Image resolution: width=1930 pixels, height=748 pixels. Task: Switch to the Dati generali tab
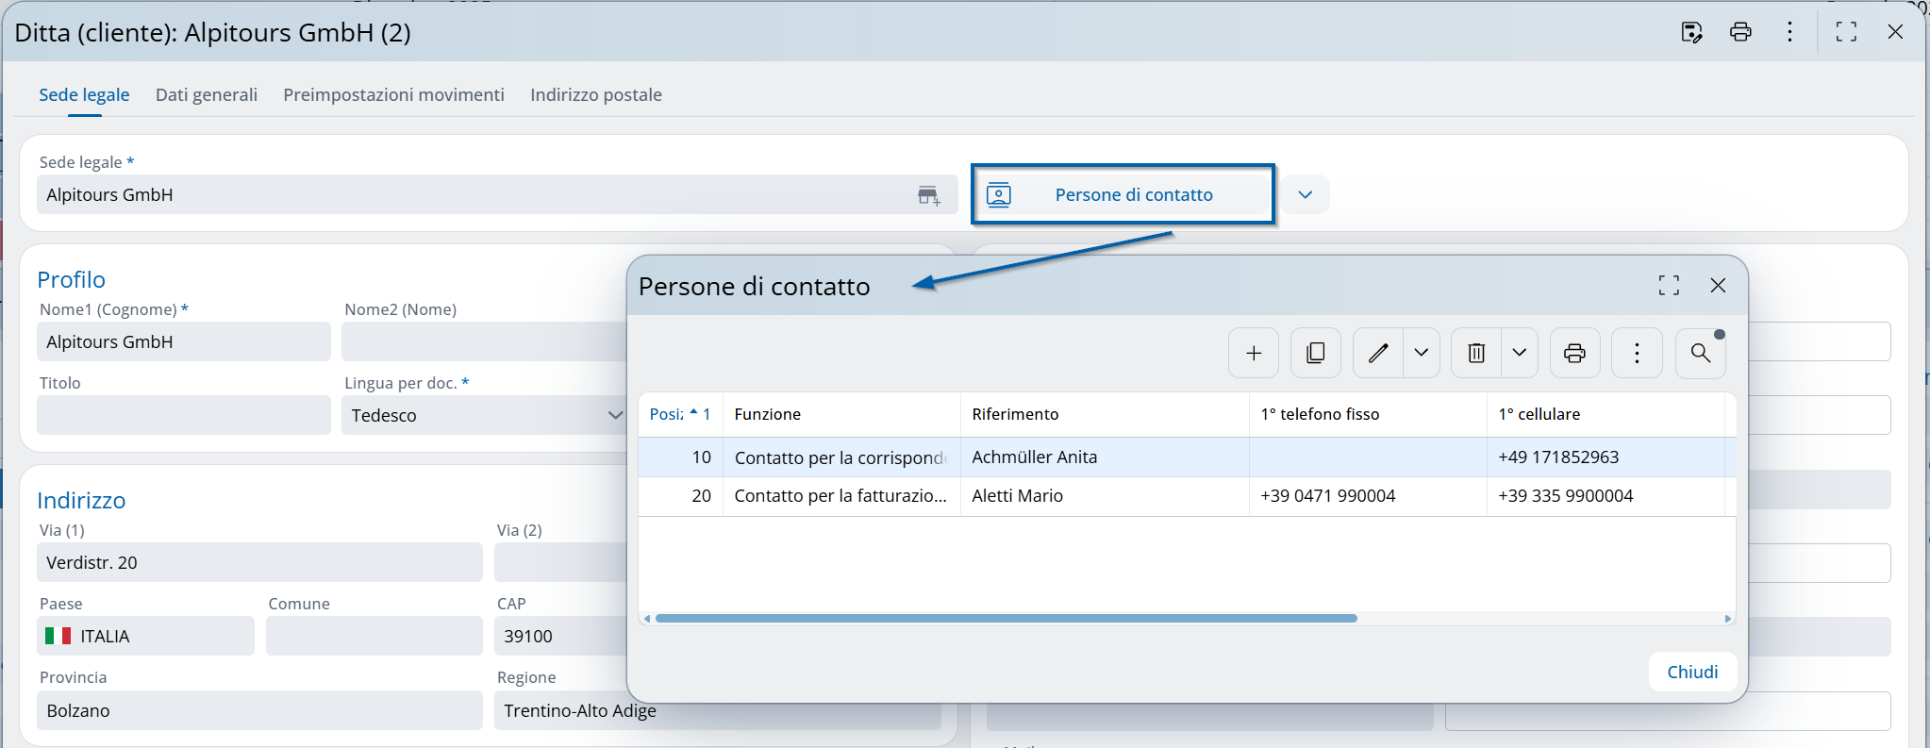point(207,94)
